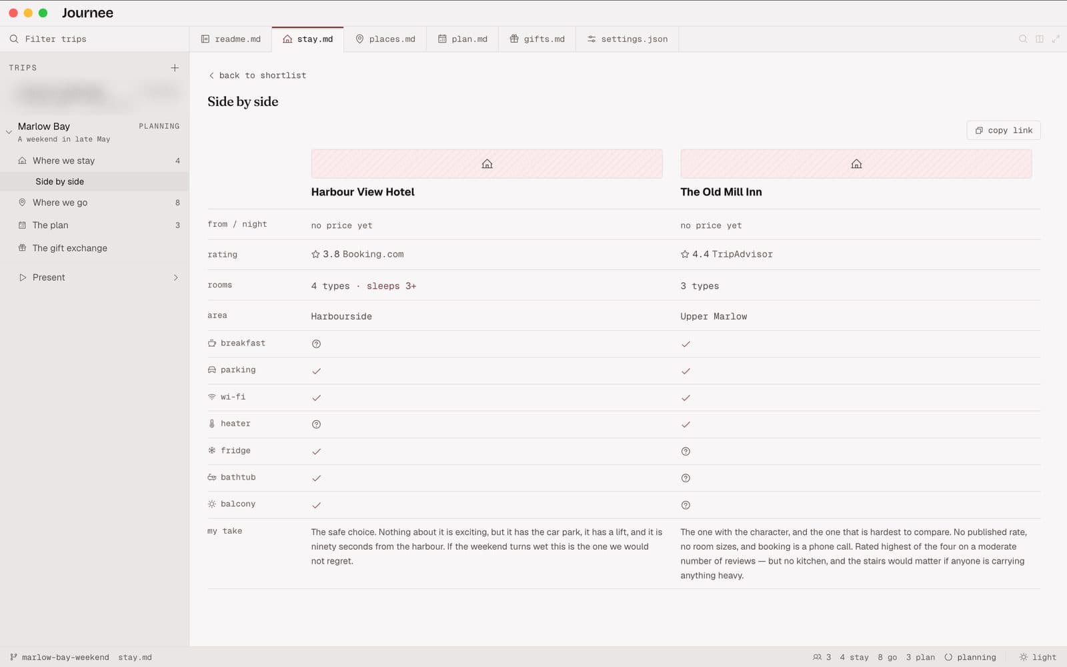Viewport: 1067px width, 667px height.
Task: Toggle Harbour View parking checkmark
Action: click(316, 371)
